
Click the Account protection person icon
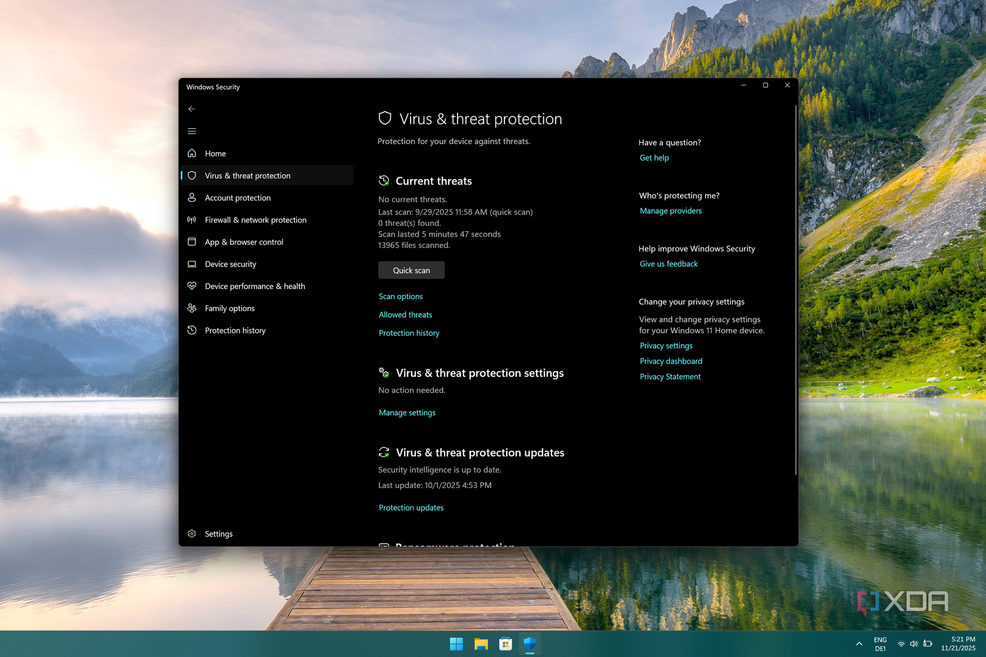tap(192, 197)
